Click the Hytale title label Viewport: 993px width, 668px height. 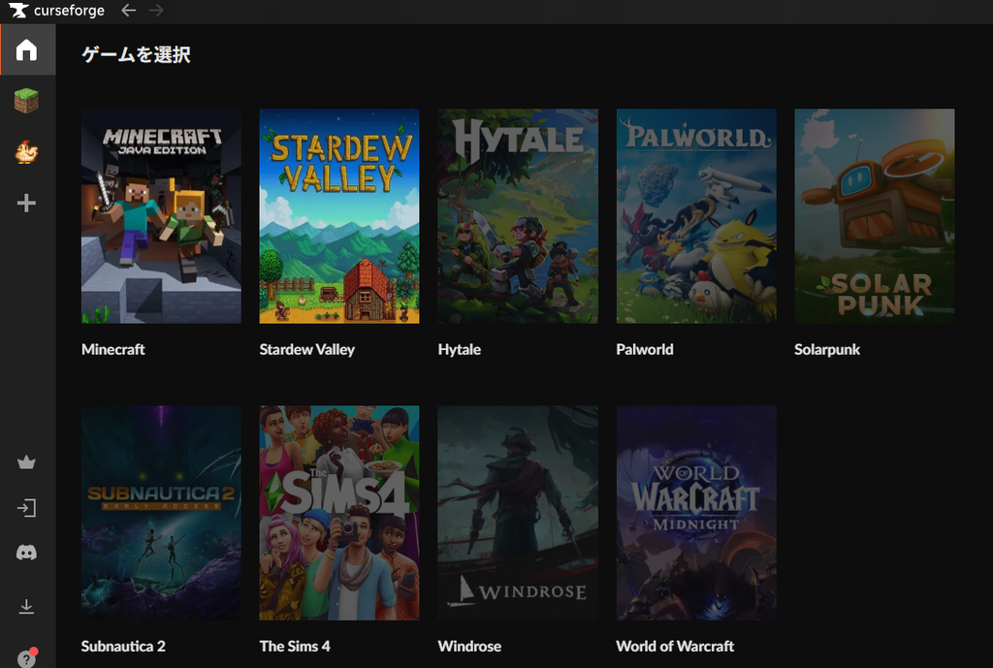(460, 350)
